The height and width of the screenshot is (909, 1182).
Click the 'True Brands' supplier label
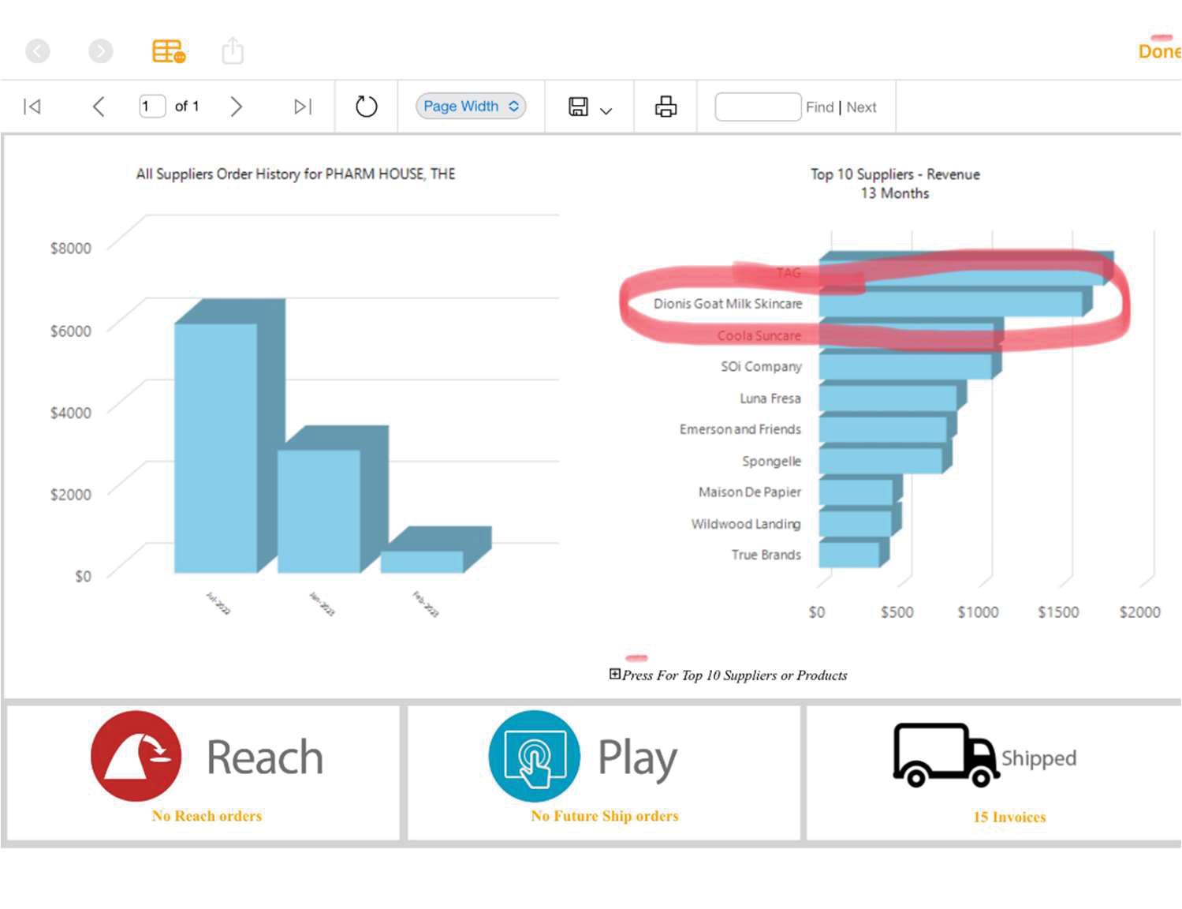(766, 555)
